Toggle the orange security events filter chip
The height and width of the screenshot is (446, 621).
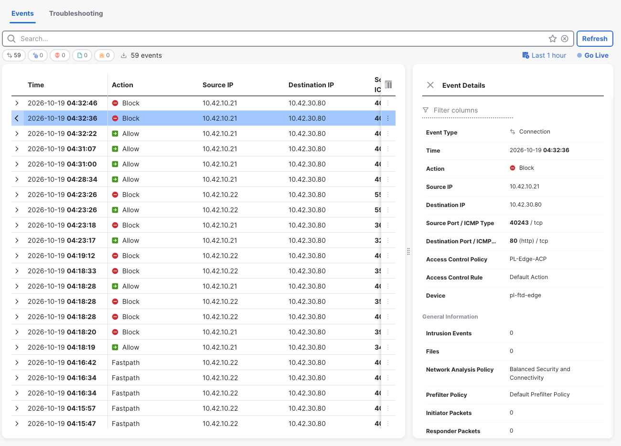click(x=104, y=55)
